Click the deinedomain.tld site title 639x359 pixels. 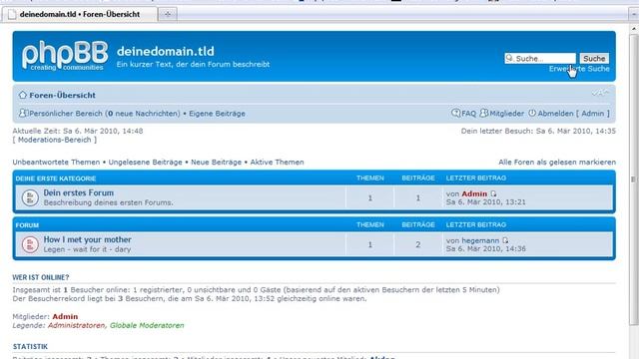tap(165, 51)
